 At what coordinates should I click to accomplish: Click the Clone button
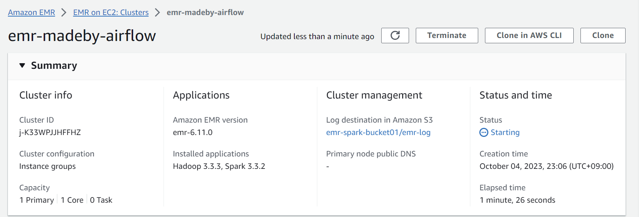603,35
